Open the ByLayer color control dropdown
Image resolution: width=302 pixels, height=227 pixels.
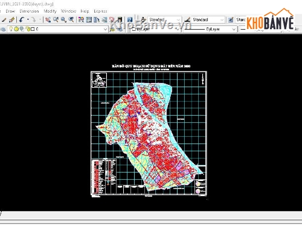(155, 29)
